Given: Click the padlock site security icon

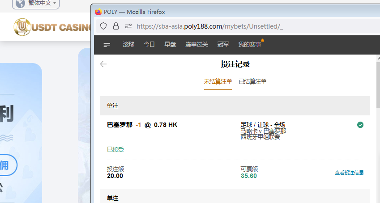Looking at the screenshot, I should click(116, 26).
